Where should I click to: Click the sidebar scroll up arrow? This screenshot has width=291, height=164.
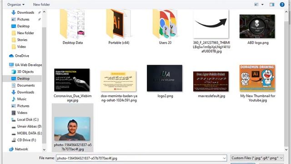tap(44, 12)
